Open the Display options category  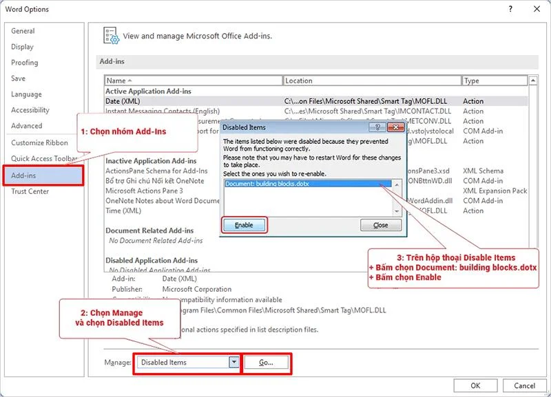22,47
